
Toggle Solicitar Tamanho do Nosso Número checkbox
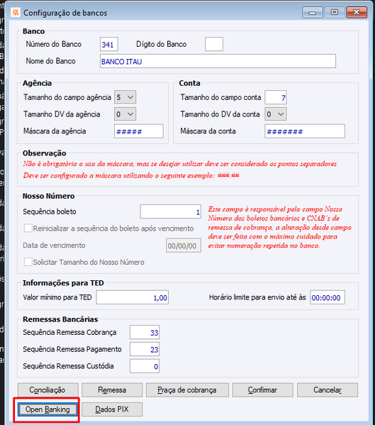pos(28,262)
